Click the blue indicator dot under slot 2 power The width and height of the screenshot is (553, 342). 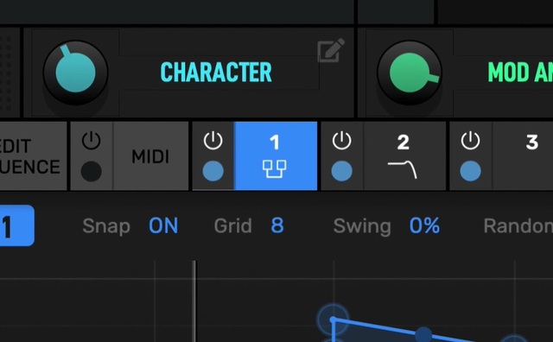(x=342, y=171)
